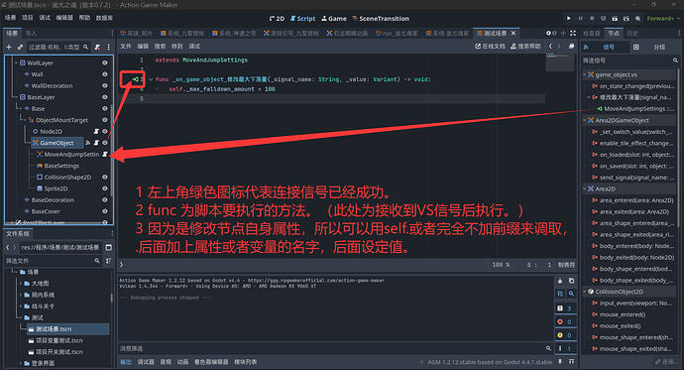Clear output with the output panel top icon
The width and height of the screenshot is (684, 370).
coord(560,281)
